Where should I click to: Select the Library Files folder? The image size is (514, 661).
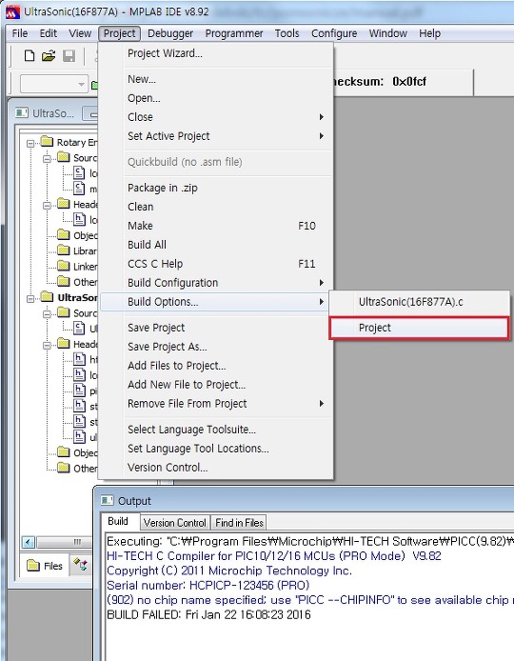[x=77, y=250]
